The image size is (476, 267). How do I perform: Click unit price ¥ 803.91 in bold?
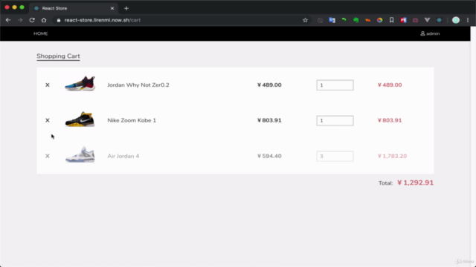coord(269,120)
